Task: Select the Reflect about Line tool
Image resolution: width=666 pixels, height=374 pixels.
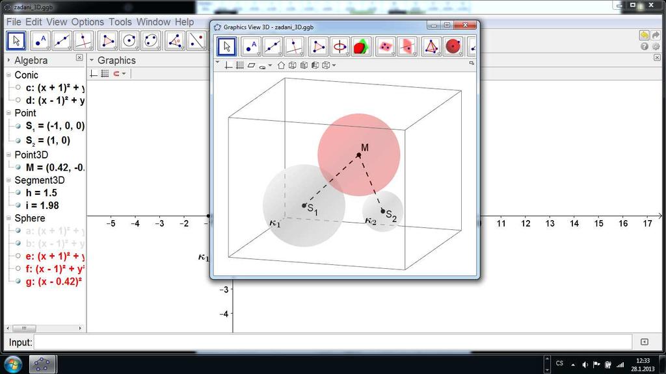Action: (196, 41)
